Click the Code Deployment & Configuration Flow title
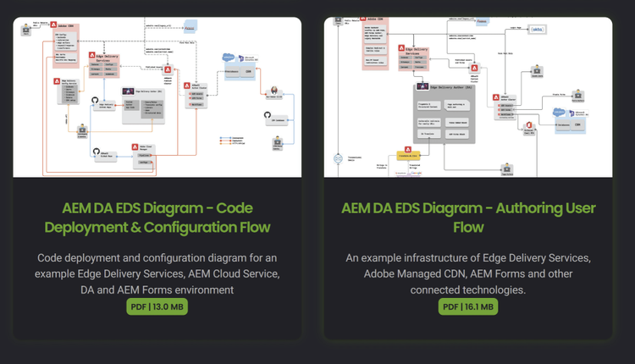Image resolution: width=635 pixels, height=364 pixels. pos(157,218)
